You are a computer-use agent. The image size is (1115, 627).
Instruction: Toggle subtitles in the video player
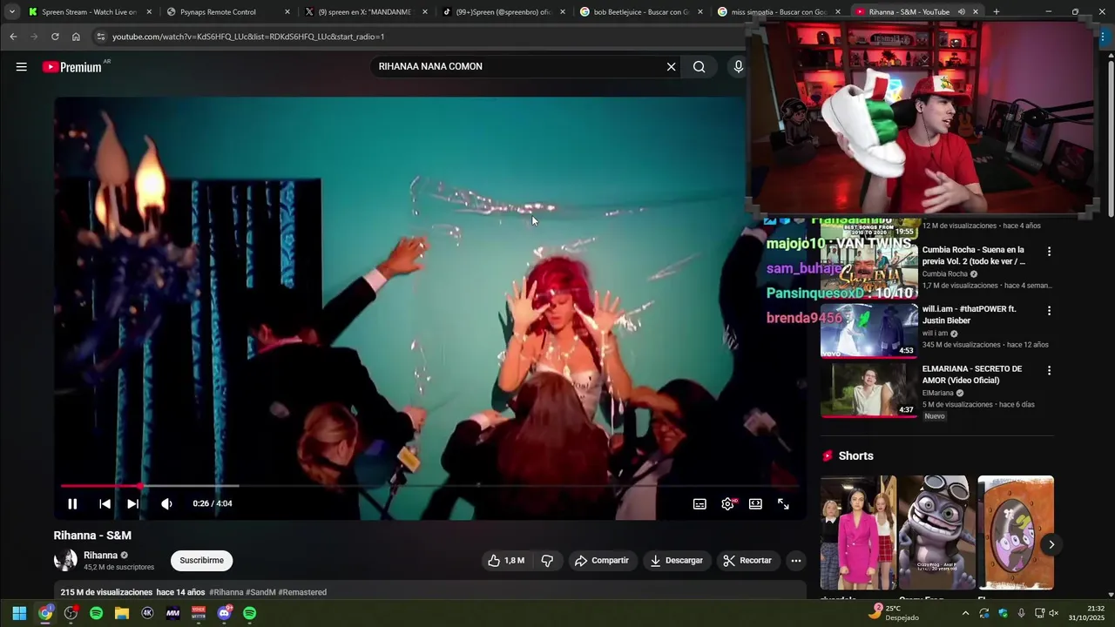(x=699, y=504)
